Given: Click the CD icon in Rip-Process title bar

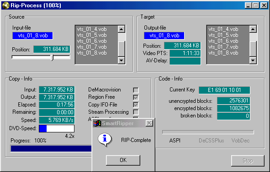Looking at the screenshot, I should coord(5,5).
